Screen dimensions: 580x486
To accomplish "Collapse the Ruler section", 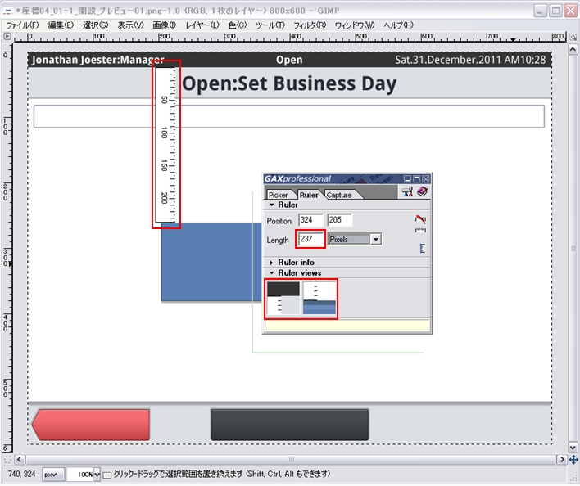I will (x=271, y=205).
